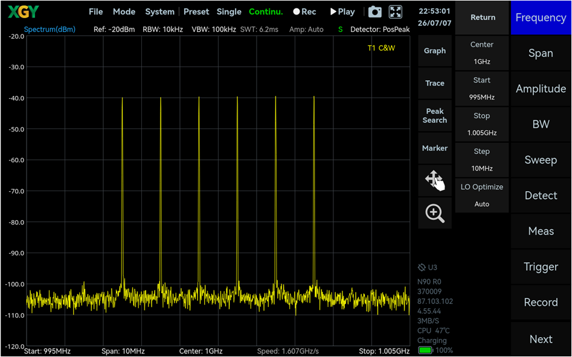The width and height of the screenshot is (572, 357).
Task: Select the Detect tab
Action: tap(541, 195)
